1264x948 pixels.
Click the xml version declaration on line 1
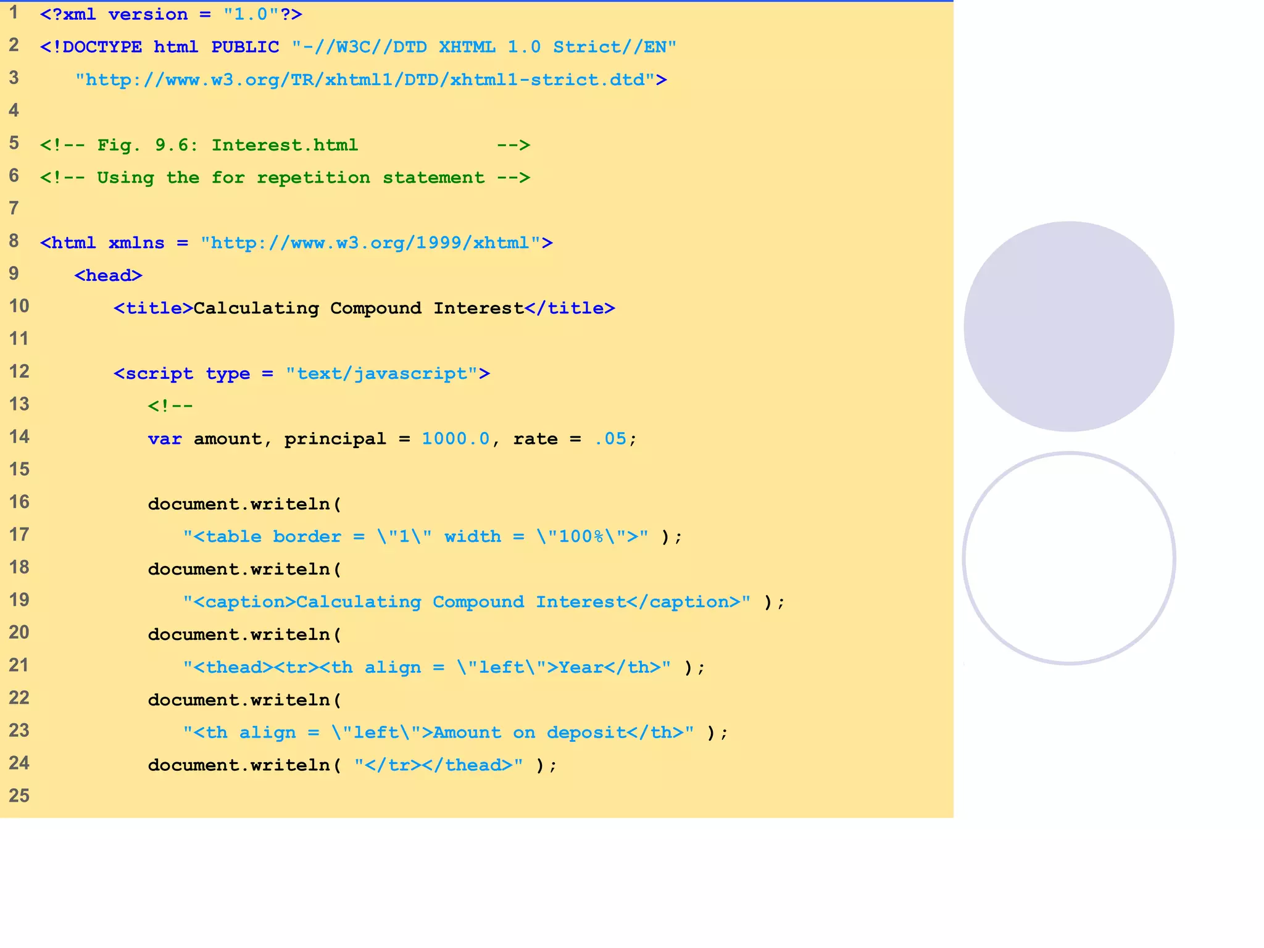coord(171,14)
